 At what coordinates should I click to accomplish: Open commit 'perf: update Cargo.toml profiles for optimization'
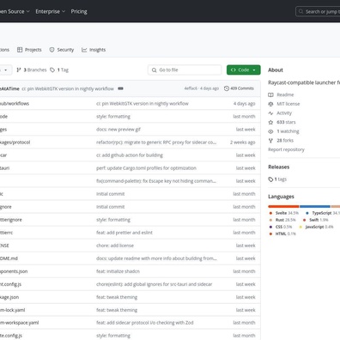point(146,168)
